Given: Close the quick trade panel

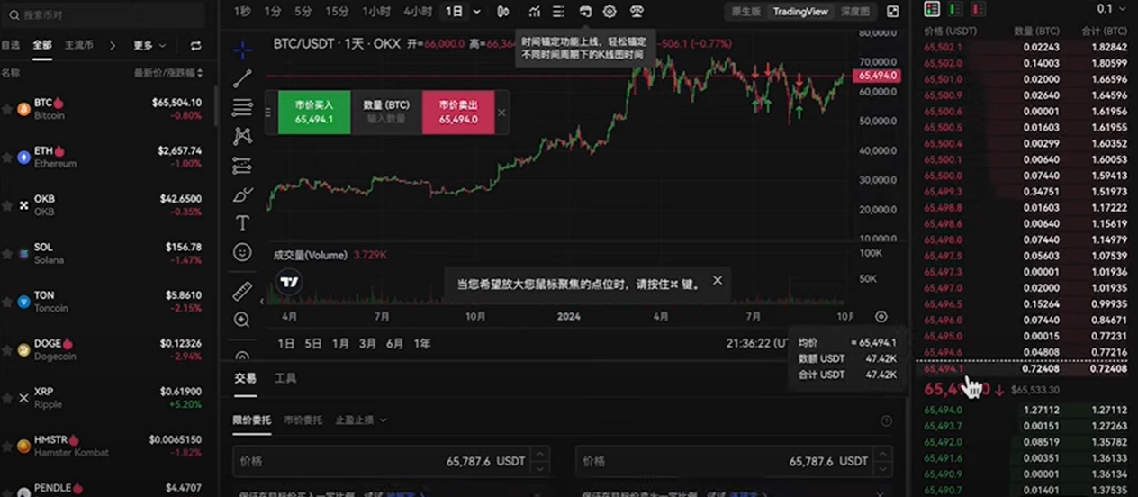Looking at the screenshot, I should coord(501,113).
